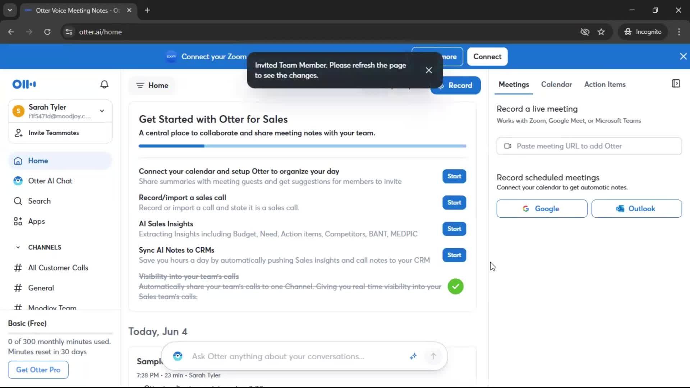Connect Google calendar
The height and width of the screenshot is (388, 690).
(542, 209)
